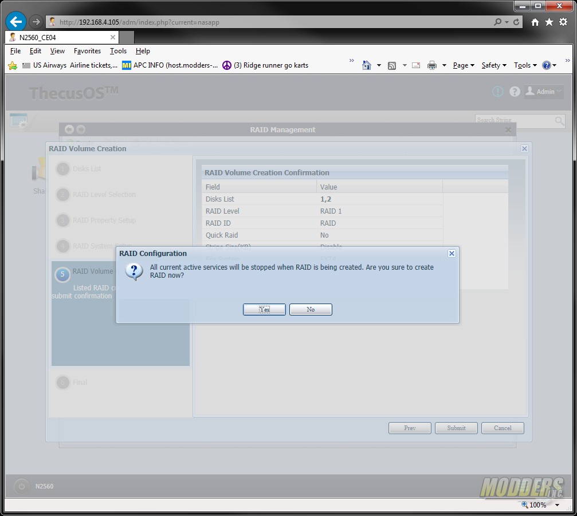Click the zoom level 100% control
Viewport: 577px width, 516px height.
point(534,505)
